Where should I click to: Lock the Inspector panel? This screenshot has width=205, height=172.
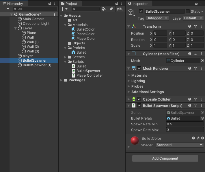pos(196,3)
